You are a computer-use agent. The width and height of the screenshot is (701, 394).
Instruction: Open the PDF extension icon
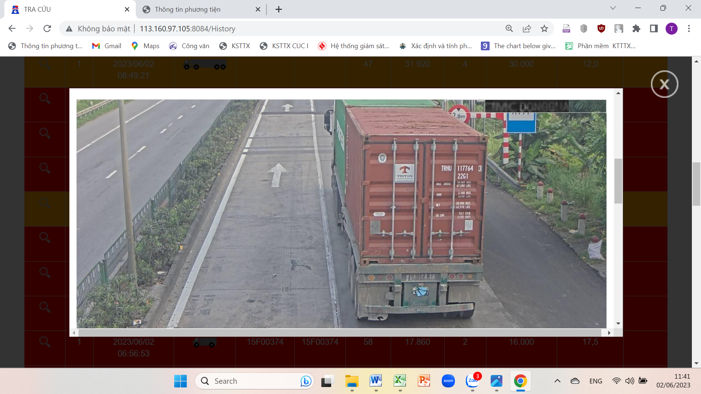[x=566, y=28]
